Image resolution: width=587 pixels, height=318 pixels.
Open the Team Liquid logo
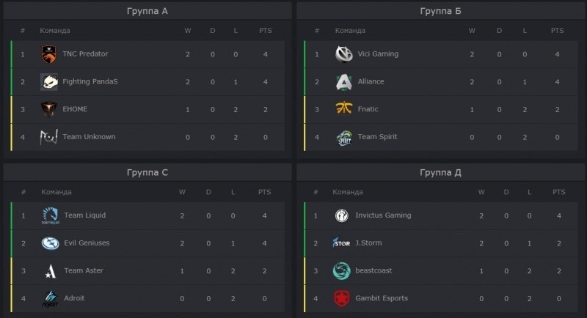(x=50, y=216)
